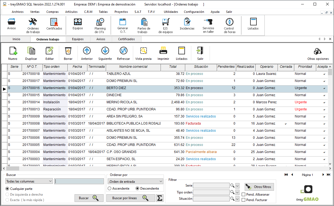Click the Tipo orden filter magnifier lookup
The height and width of the screenshot is (206, 334).
(x=232, y=192)
